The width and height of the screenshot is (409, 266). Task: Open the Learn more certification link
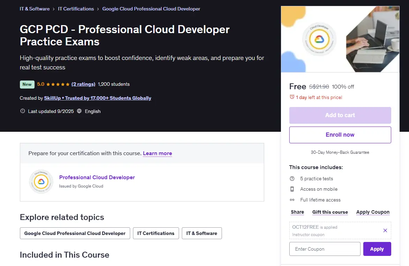tap(157, 153)
